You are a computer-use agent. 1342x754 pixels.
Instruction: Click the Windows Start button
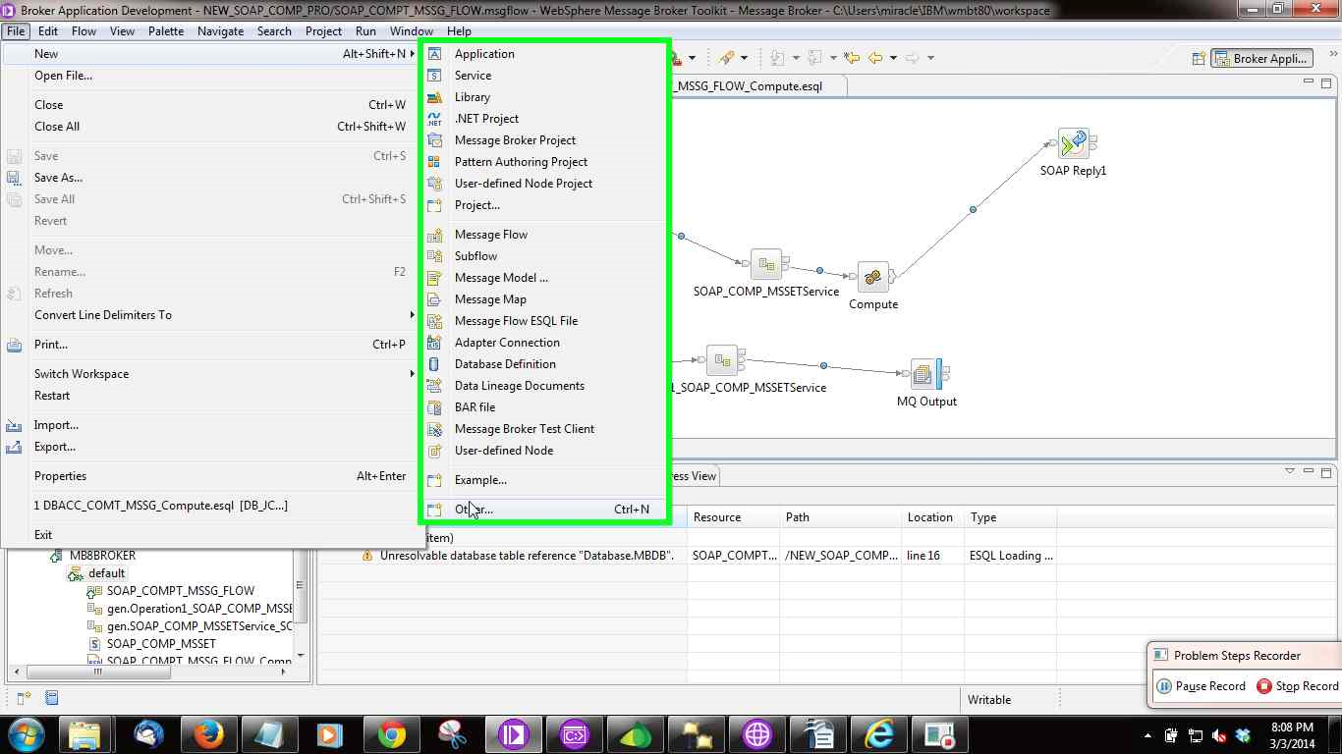coord(25,734)
